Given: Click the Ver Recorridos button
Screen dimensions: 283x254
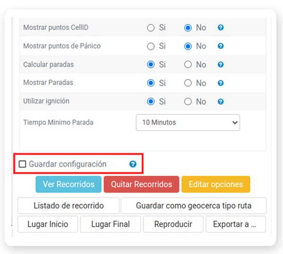Looking at the screenshot, I should click(68, 184).
